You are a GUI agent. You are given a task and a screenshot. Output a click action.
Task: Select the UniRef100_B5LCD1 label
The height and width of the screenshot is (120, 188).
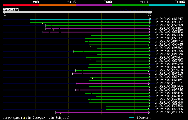(x=169, y=38)
